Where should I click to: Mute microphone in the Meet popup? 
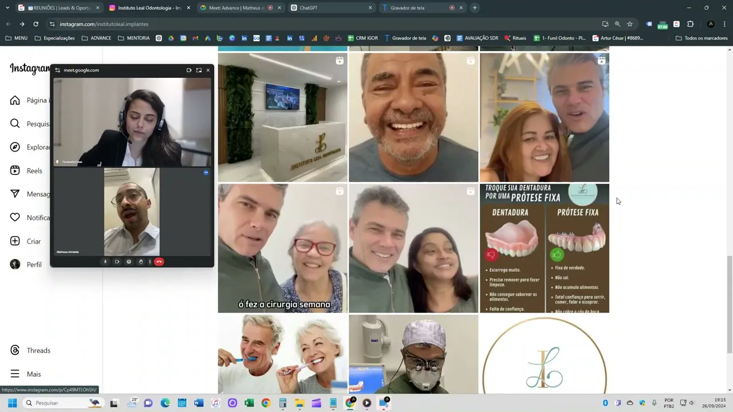pyautogui.click(x=105, y=262)
